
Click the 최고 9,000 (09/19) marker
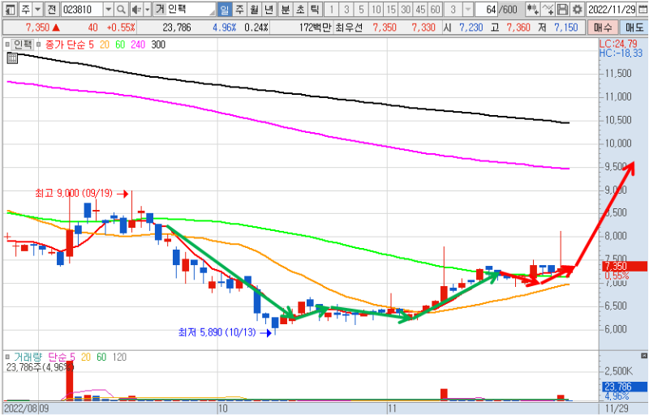pos(82,193)
